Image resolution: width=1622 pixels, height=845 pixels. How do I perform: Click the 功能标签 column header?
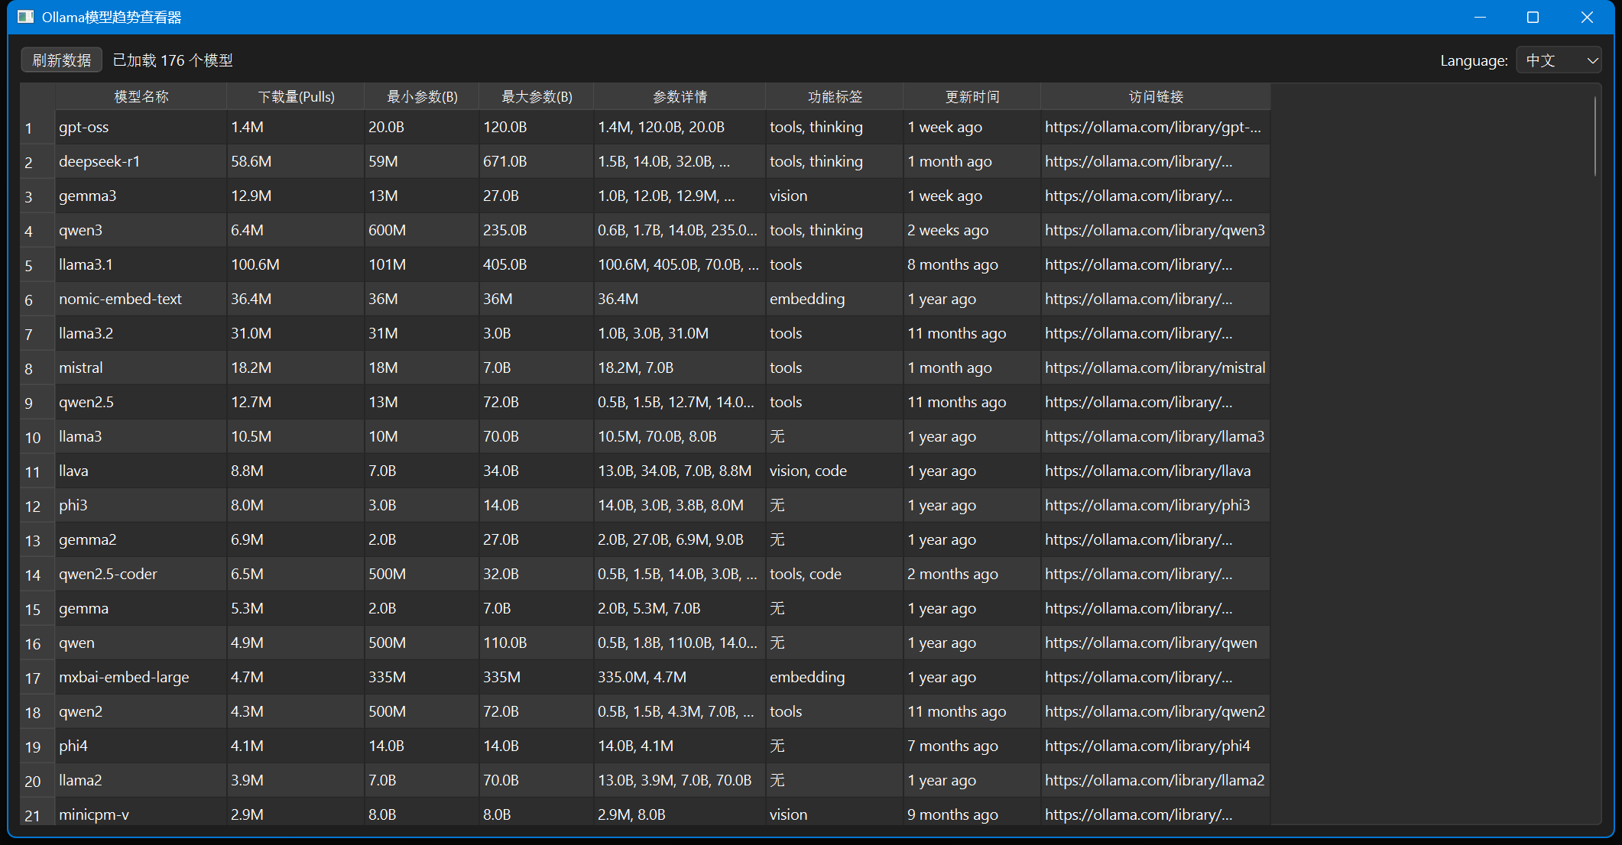[x=835, y=97]
